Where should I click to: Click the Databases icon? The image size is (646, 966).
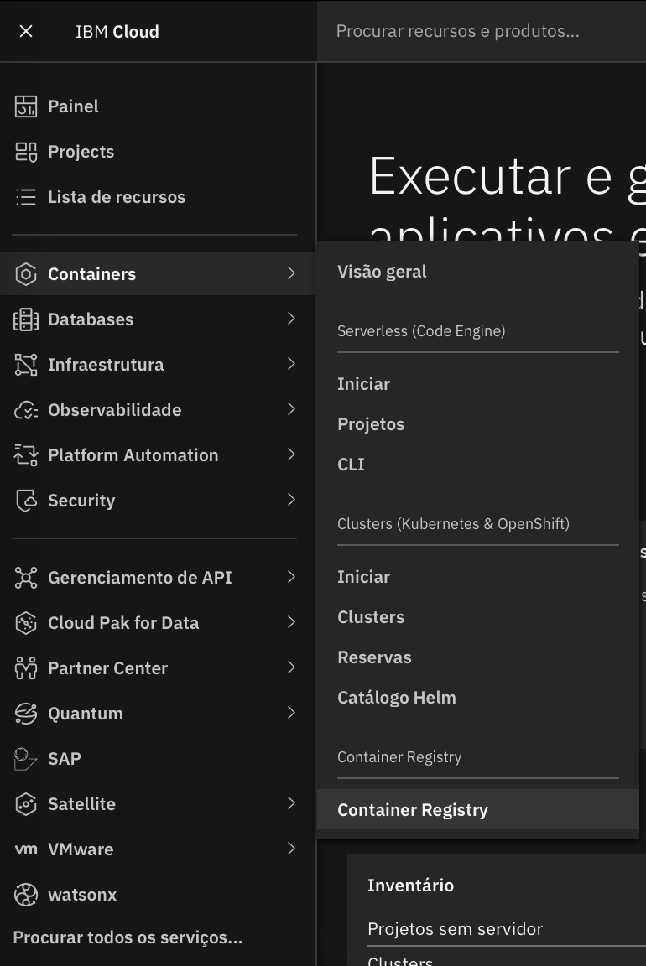(26, 319)
